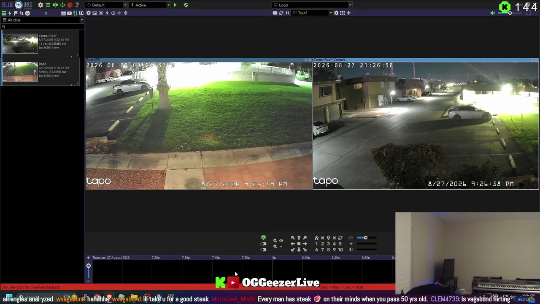Click the crop icon in clips toolbar
Screen dimensions: 540x304
click(x=22, y=13)
